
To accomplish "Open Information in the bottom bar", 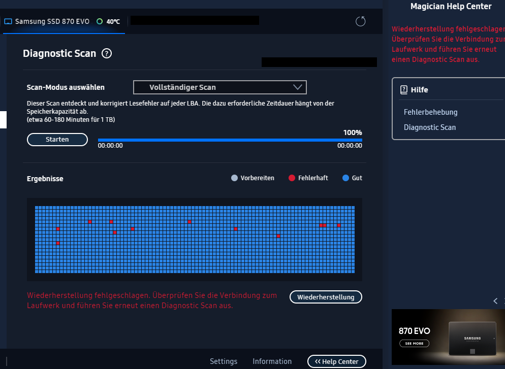I will point(272,361).
